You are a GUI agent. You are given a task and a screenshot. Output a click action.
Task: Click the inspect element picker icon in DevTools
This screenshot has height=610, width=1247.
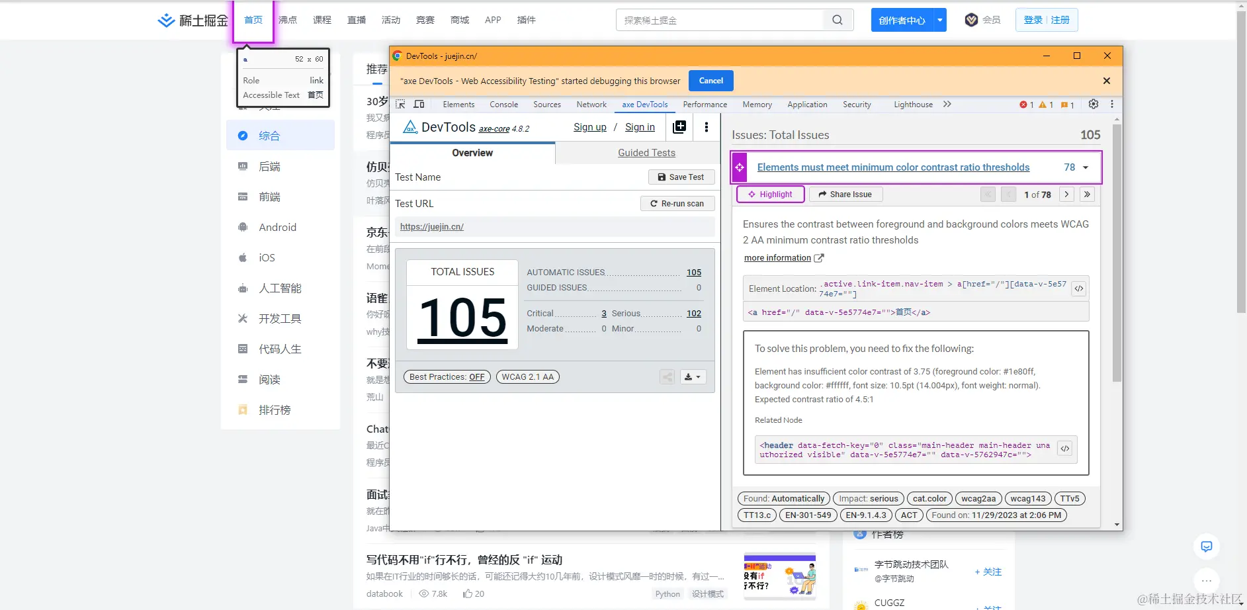tap(400, 105)
